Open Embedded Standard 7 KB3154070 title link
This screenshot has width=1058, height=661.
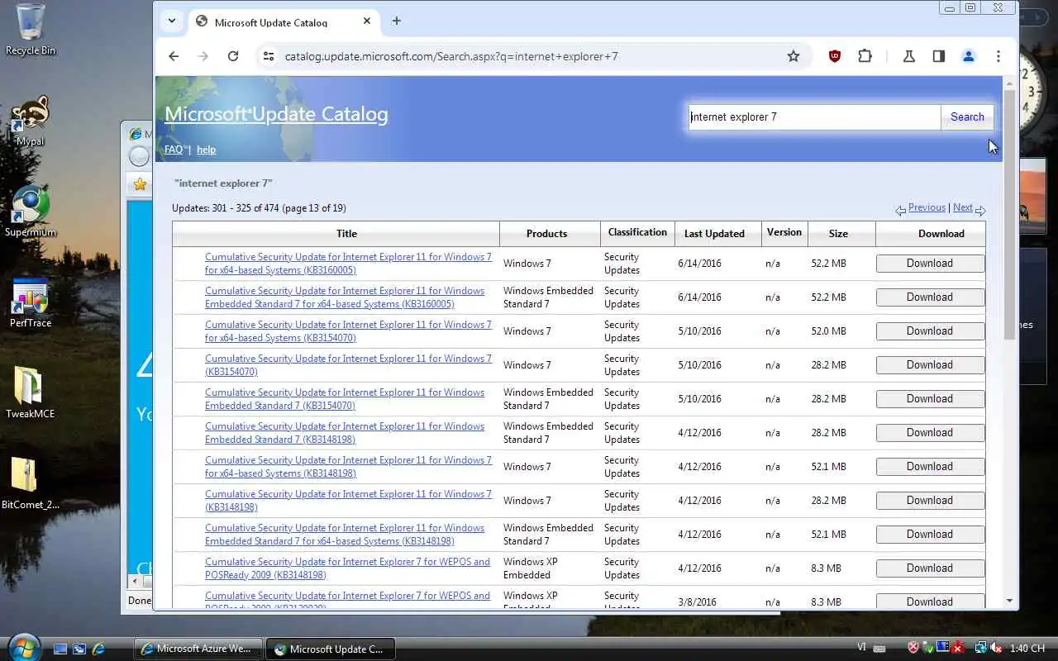click(345, 399)
